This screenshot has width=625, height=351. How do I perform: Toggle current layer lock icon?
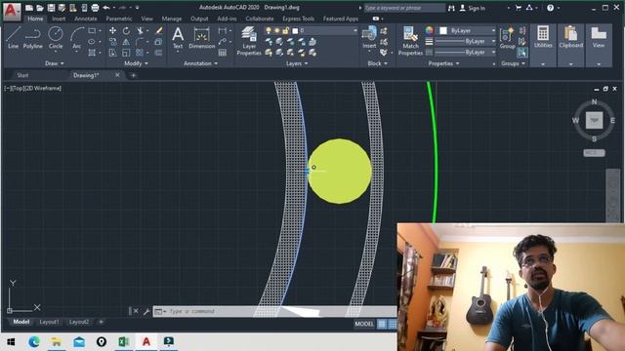pyautogui.click(x=285, y=30)
